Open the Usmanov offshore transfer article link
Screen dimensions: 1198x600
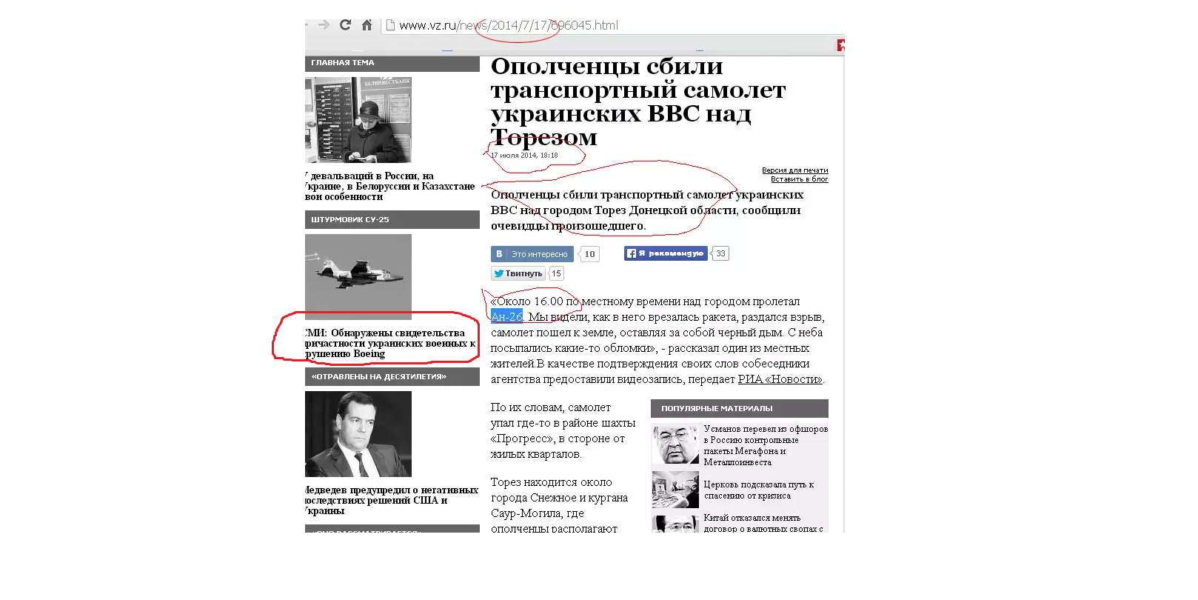766,445
